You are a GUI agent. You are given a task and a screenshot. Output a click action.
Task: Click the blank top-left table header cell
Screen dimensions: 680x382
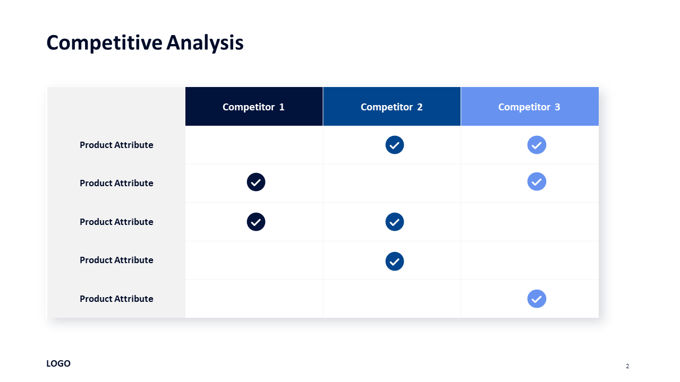pos(116,107)
